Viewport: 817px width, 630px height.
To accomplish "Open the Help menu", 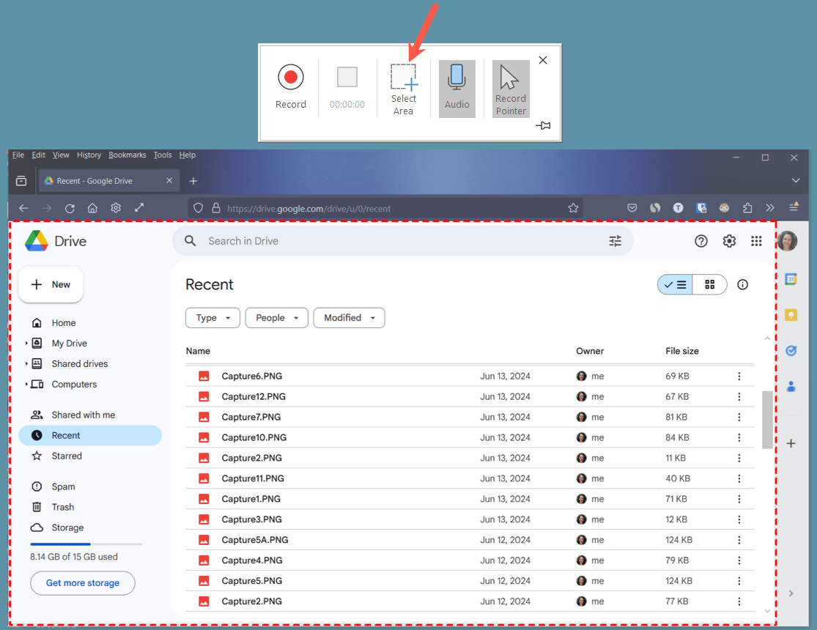I will [187, 155].
